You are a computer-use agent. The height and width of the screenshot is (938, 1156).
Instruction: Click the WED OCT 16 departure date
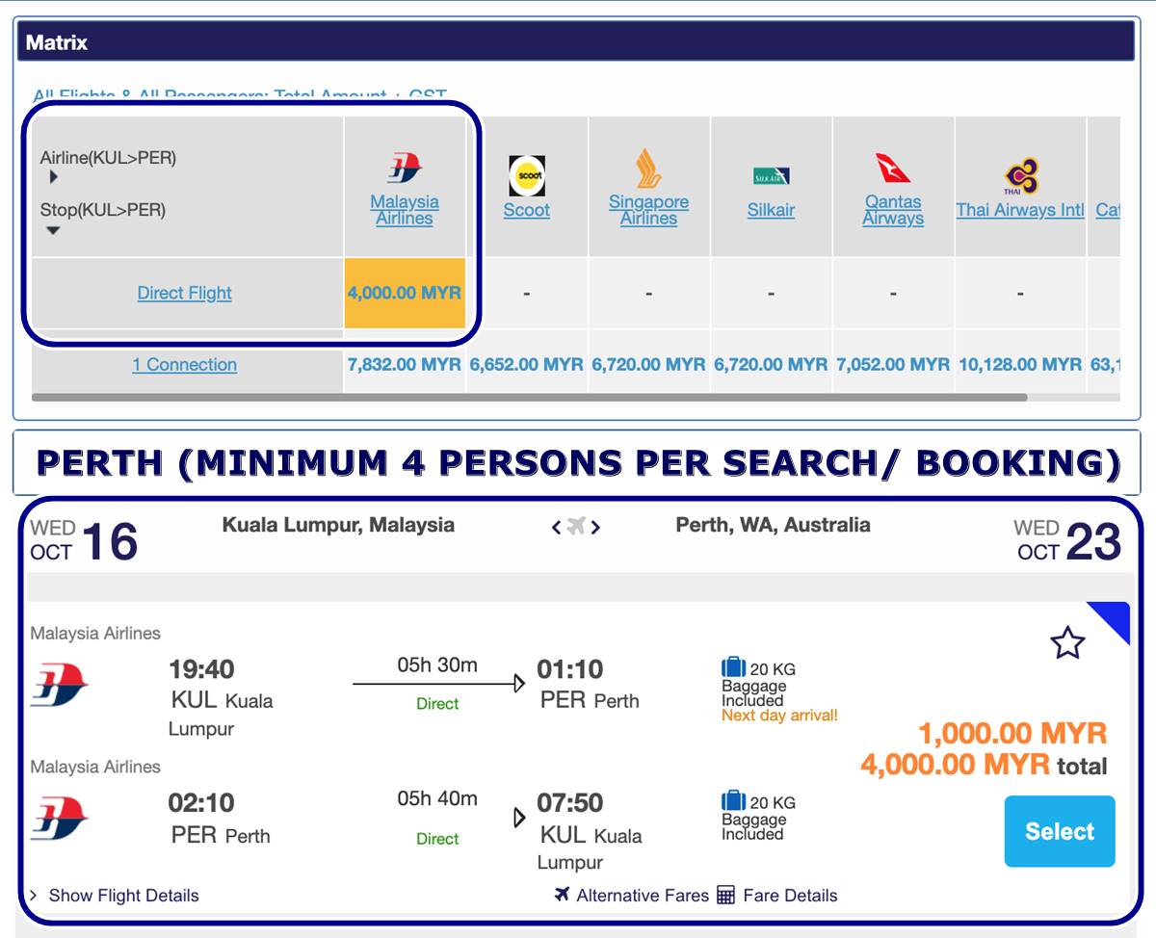pyautogui.click(x=84, y=540)
